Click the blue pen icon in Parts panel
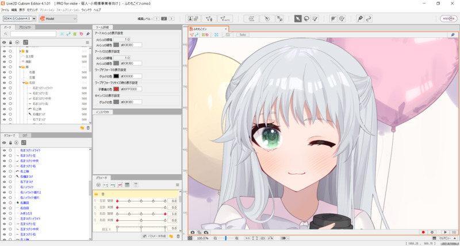460x246 pixels. click(88, 34)
